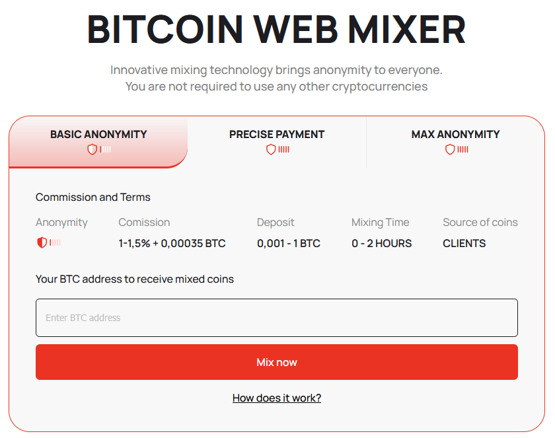Image resolution: width=555 pixels, height=438 pixels.
Task: Click the CLIENTS source of coins value
Action: [464, 243]
